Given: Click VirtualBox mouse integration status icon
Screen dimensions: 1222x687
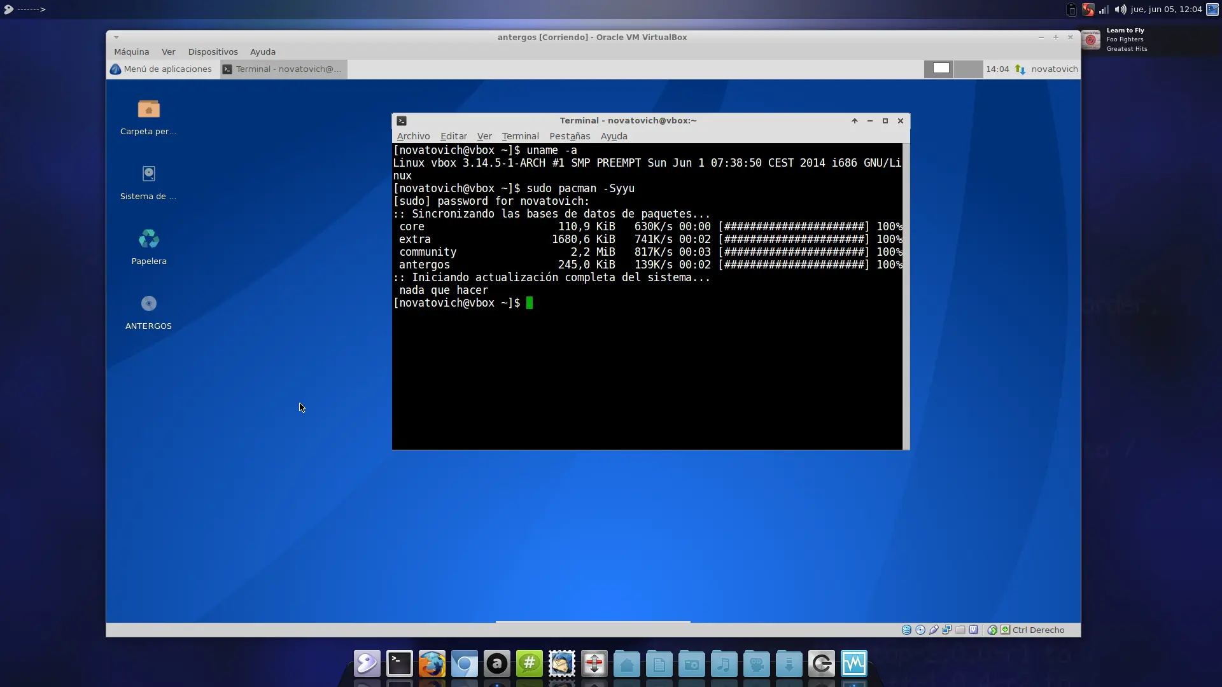Looking at the screenshot, I should click(992, 630).
